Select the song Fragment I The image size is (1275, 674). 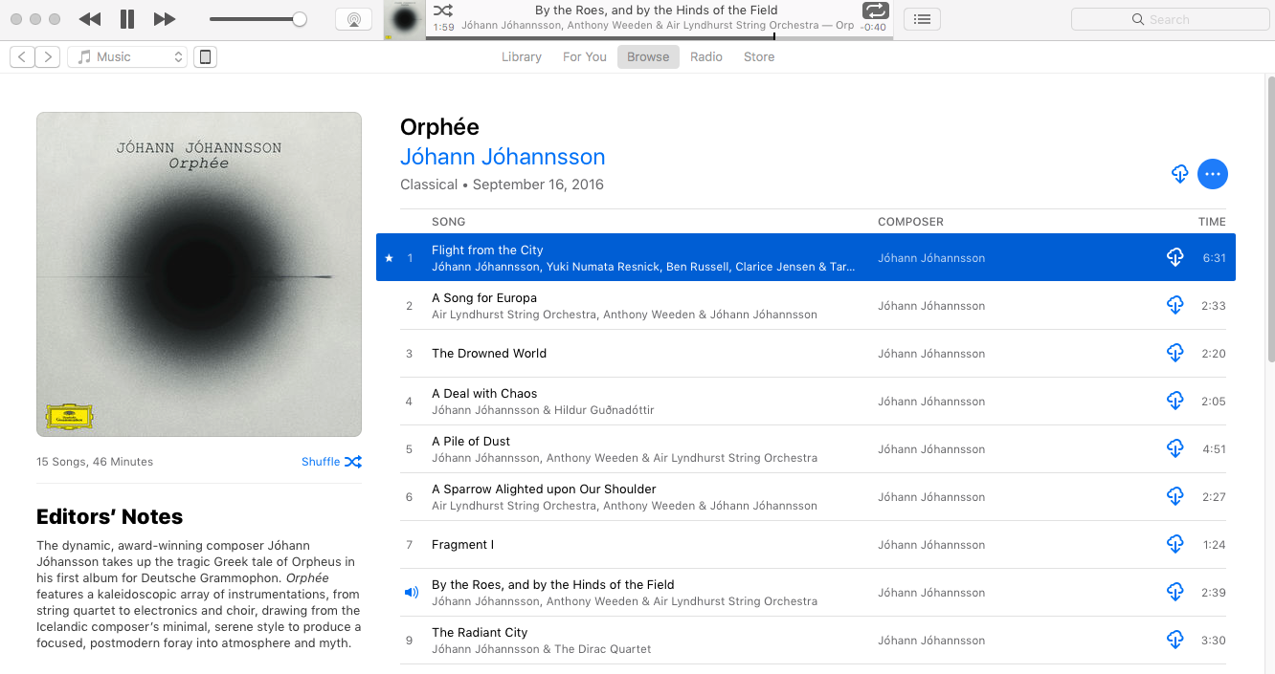tap(463, 544)
